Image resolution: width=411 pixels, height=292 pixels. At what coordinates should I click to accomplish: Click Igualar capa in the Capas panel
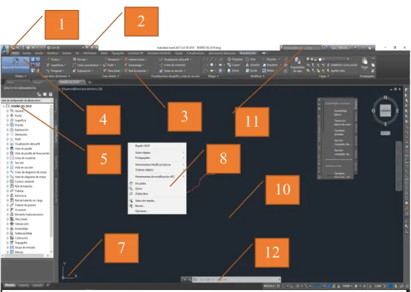(336, 71)
